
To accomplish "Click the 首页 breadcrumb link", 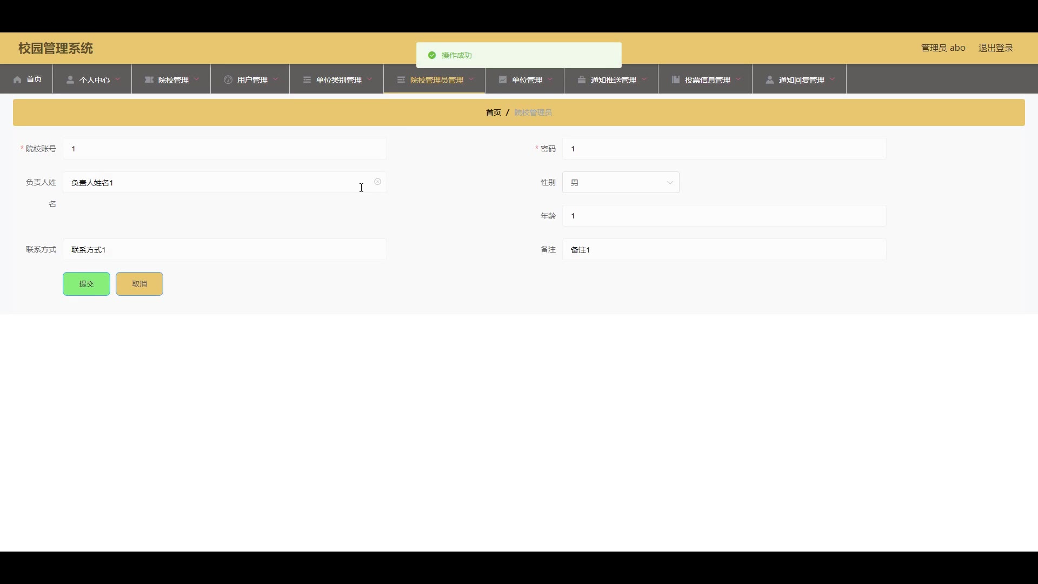I will click(x=493, y=112).
